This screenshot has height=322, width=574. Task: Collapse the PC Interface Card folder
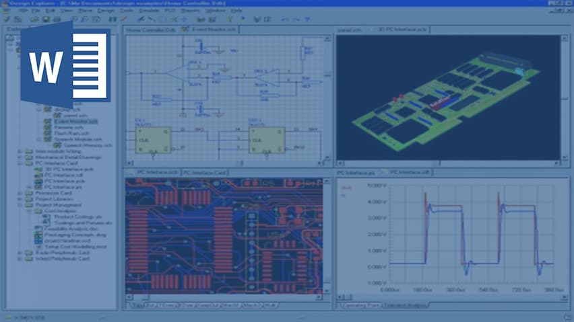click(20, 163)
